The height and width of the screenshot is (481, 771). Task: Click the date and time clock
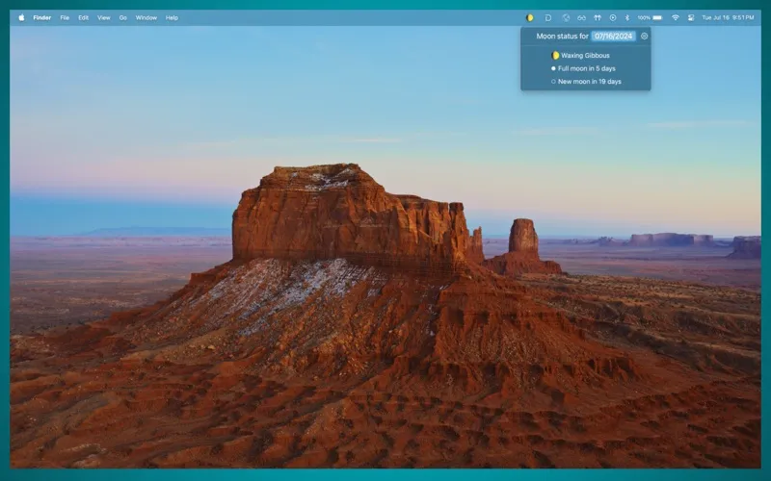coord(728,17)
